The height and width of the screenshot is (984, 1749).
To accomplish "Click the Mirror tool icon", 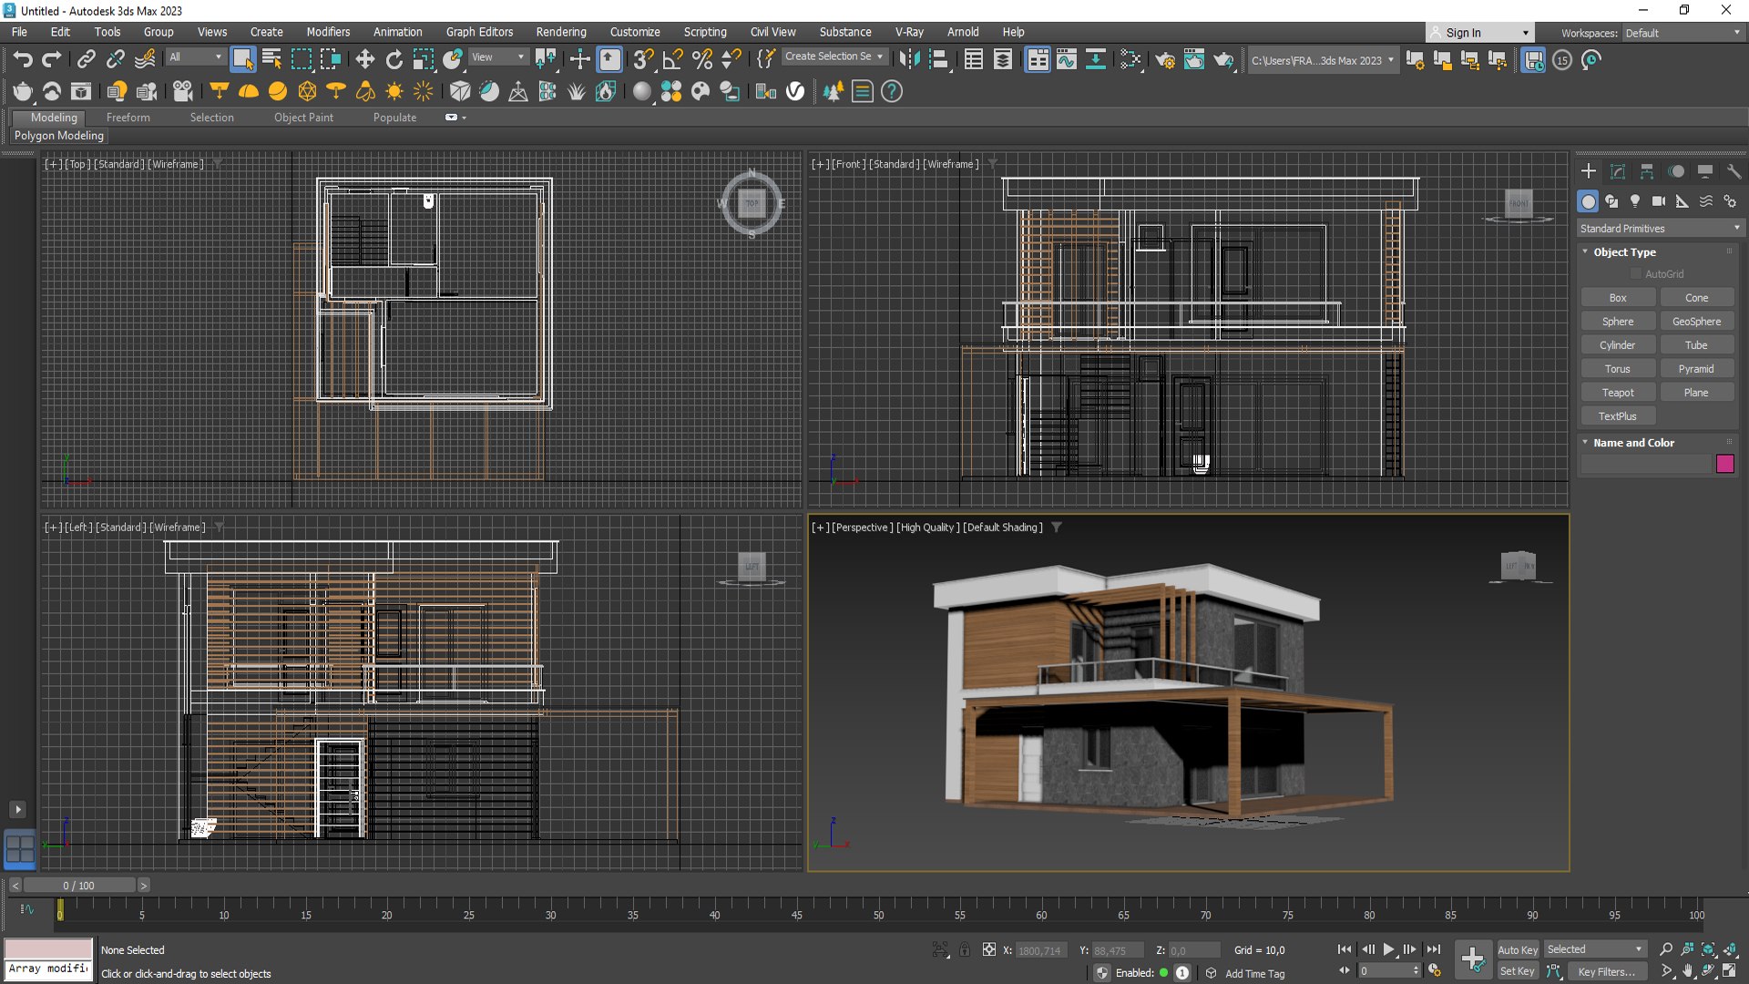I will [909, 60].
